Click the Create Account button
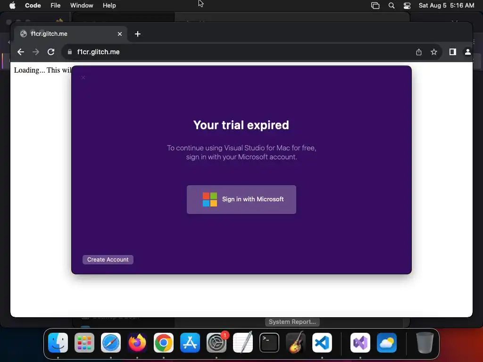 tap(108, 260)
